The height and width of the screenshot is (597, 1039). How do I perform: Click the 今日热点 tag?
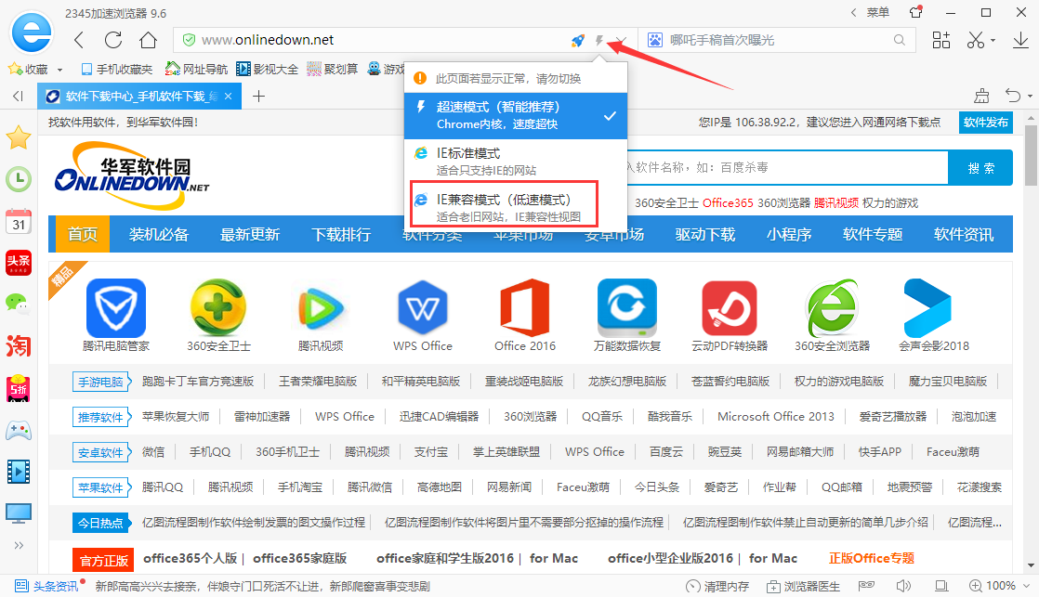coord(100,523)
